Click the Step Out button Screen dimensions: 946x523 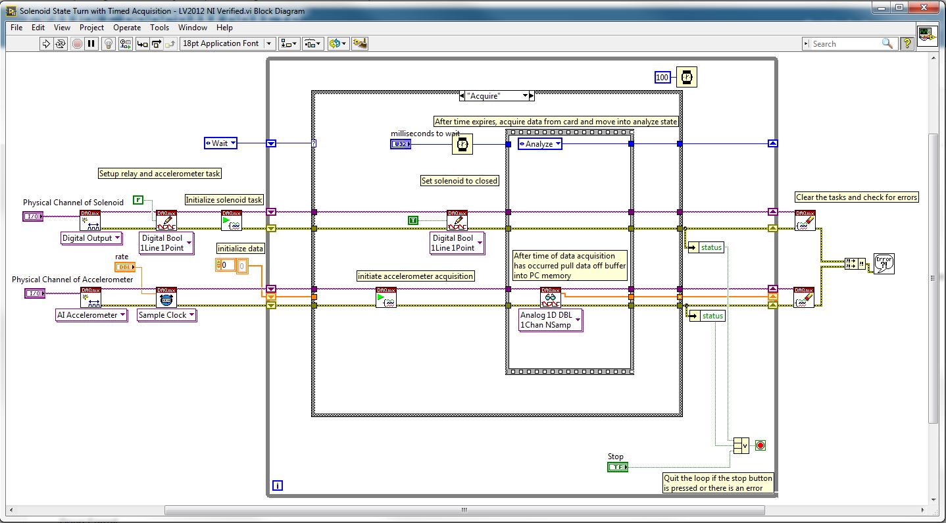pos(170,43)
